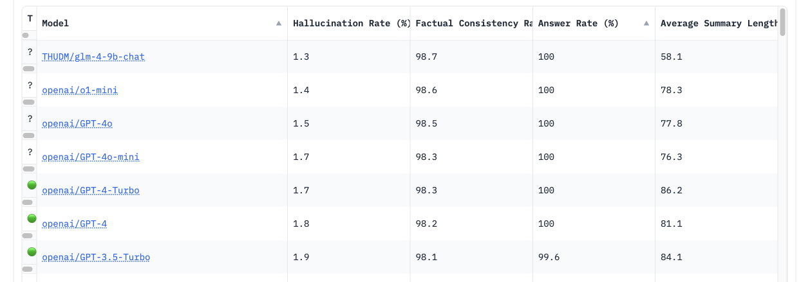This screenshot has width=810, height=282.
Task: Open the openai/GPT-3.5-Turbo link
Action: [96, 257]
